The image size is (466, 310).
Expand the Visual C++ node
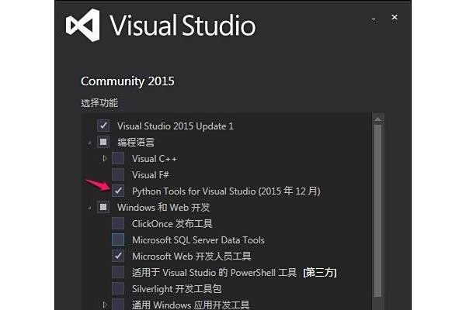[105, 158]
